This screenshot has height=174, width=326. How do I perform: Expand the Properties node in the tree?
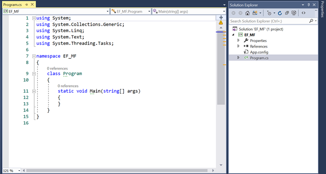coord(239,40)
